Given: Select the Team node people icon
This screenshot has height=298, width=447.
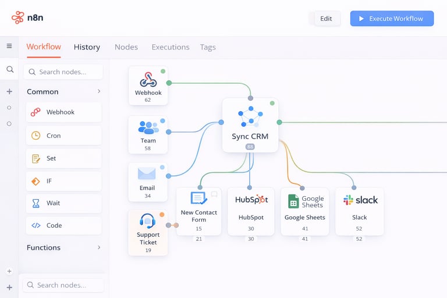Looking at the screenshot, I should pos(148,127).
